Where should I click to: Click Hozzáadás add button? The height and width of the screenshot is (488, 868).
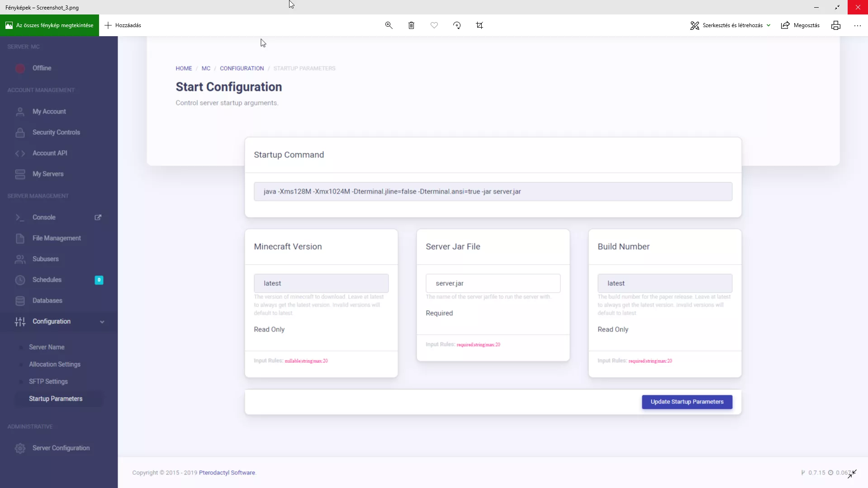(x=123, y=25)
